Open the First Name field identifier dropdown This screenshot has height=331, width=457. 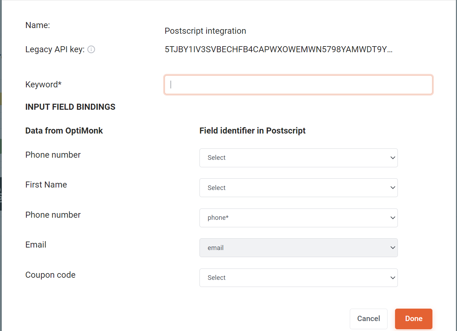coord(298,188)
